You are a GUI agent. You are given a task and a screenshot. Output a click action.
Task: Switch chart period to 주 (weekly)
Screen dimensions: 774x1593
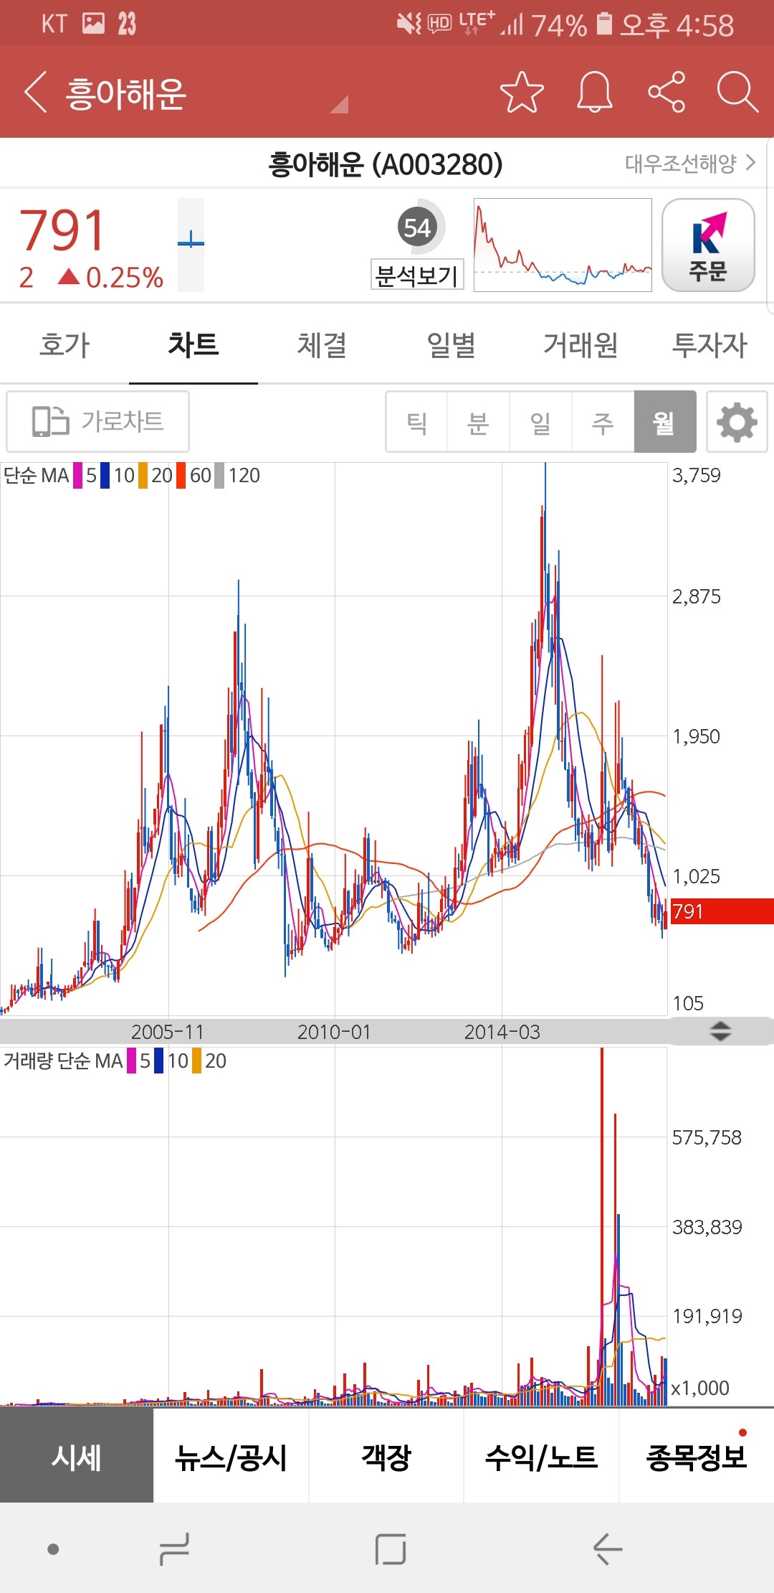[x=603, y=422]
